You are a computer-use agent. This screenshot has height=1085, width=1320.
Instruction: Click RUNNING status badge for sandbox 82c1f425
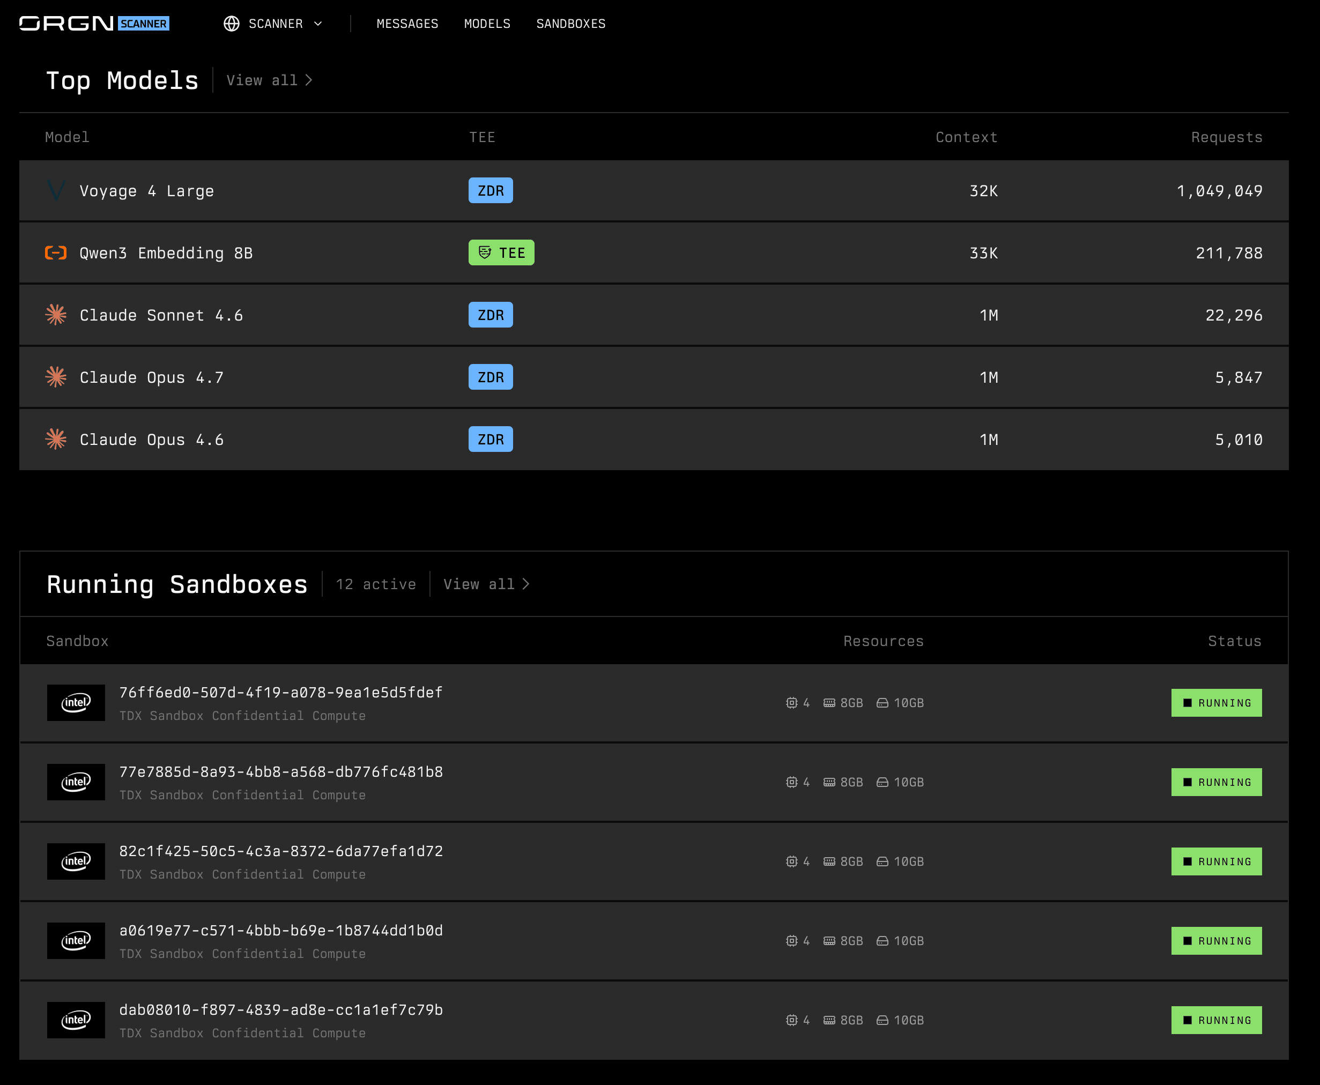1217,862
